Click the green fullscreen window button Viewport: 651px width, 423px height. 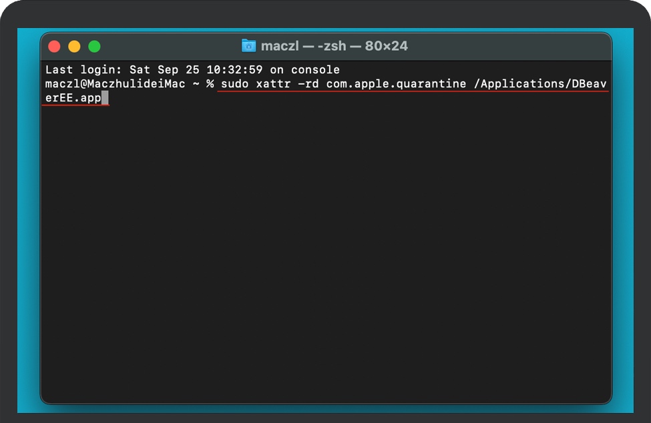94,47
